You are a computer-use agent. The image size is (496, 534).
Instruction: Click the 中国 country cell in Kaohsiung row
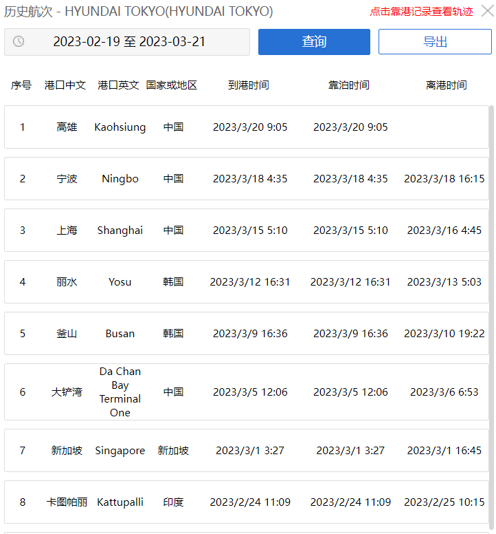point(173,127)
